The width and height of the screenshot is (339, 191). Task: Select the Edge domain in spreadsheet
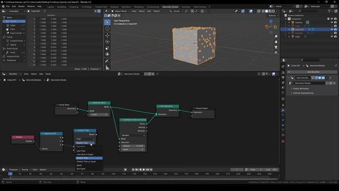point(15,25)
